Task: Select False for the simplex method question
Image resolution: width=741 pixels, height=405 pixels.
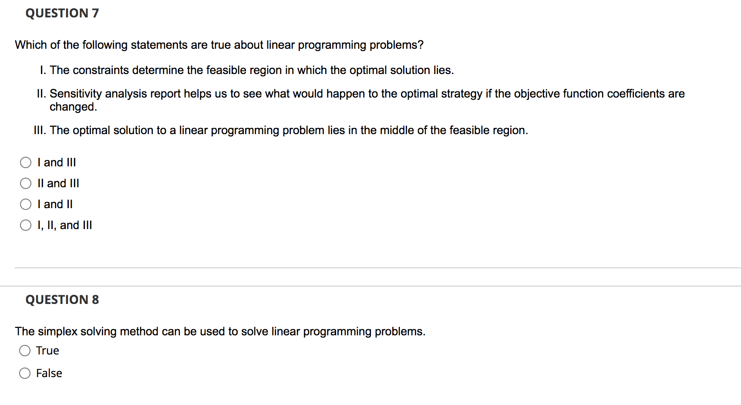Action: point(25,373)
